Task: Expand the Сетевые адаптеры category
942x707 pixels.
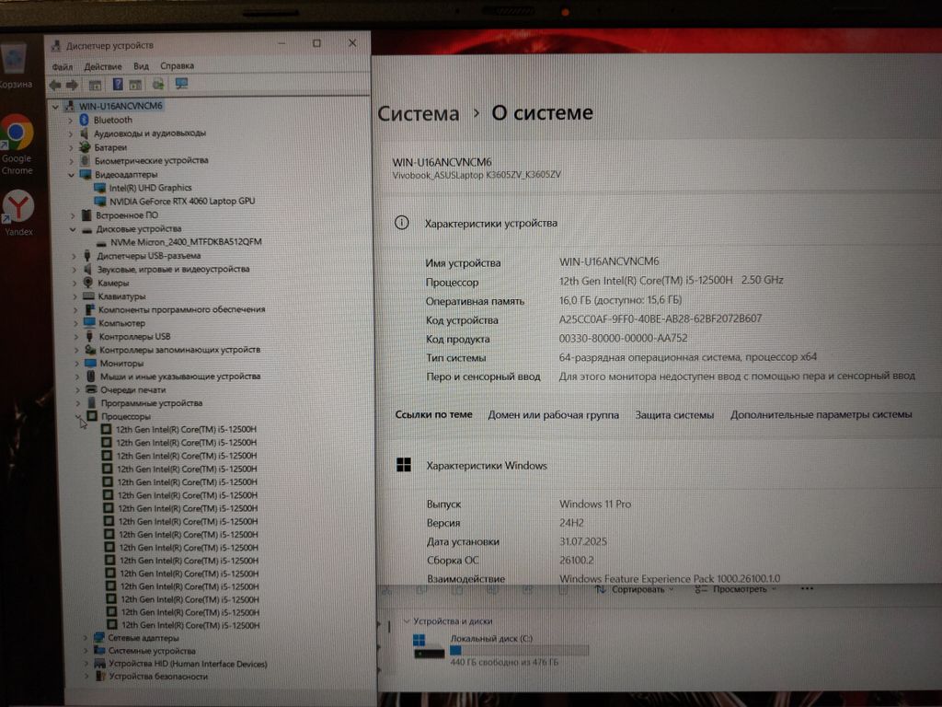Action: 86,637
